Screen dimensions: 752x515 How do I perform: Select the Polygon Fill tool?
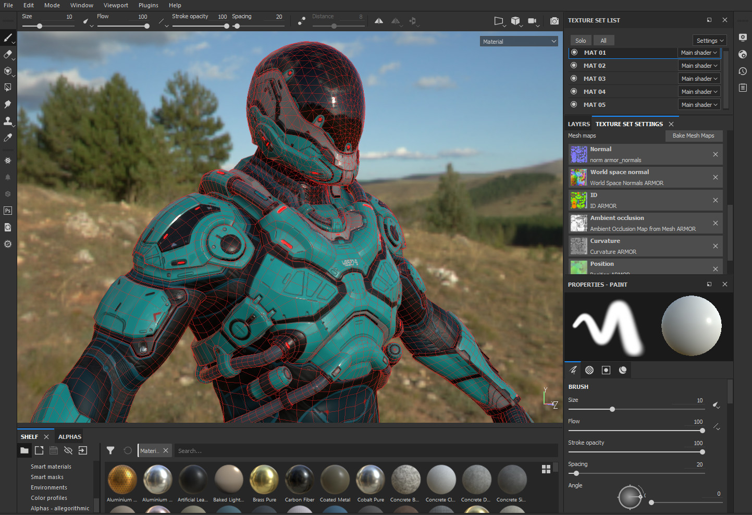coord(8,88)
